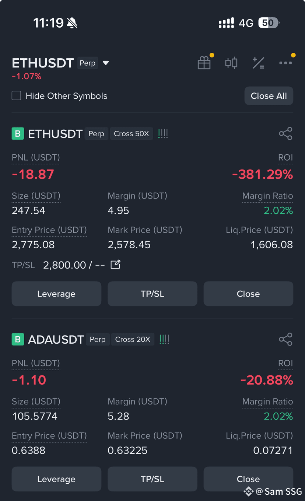This screenshot has width=305, height=501.
Task: Open the Cross 50X margin mode selector
Action: 132,134
